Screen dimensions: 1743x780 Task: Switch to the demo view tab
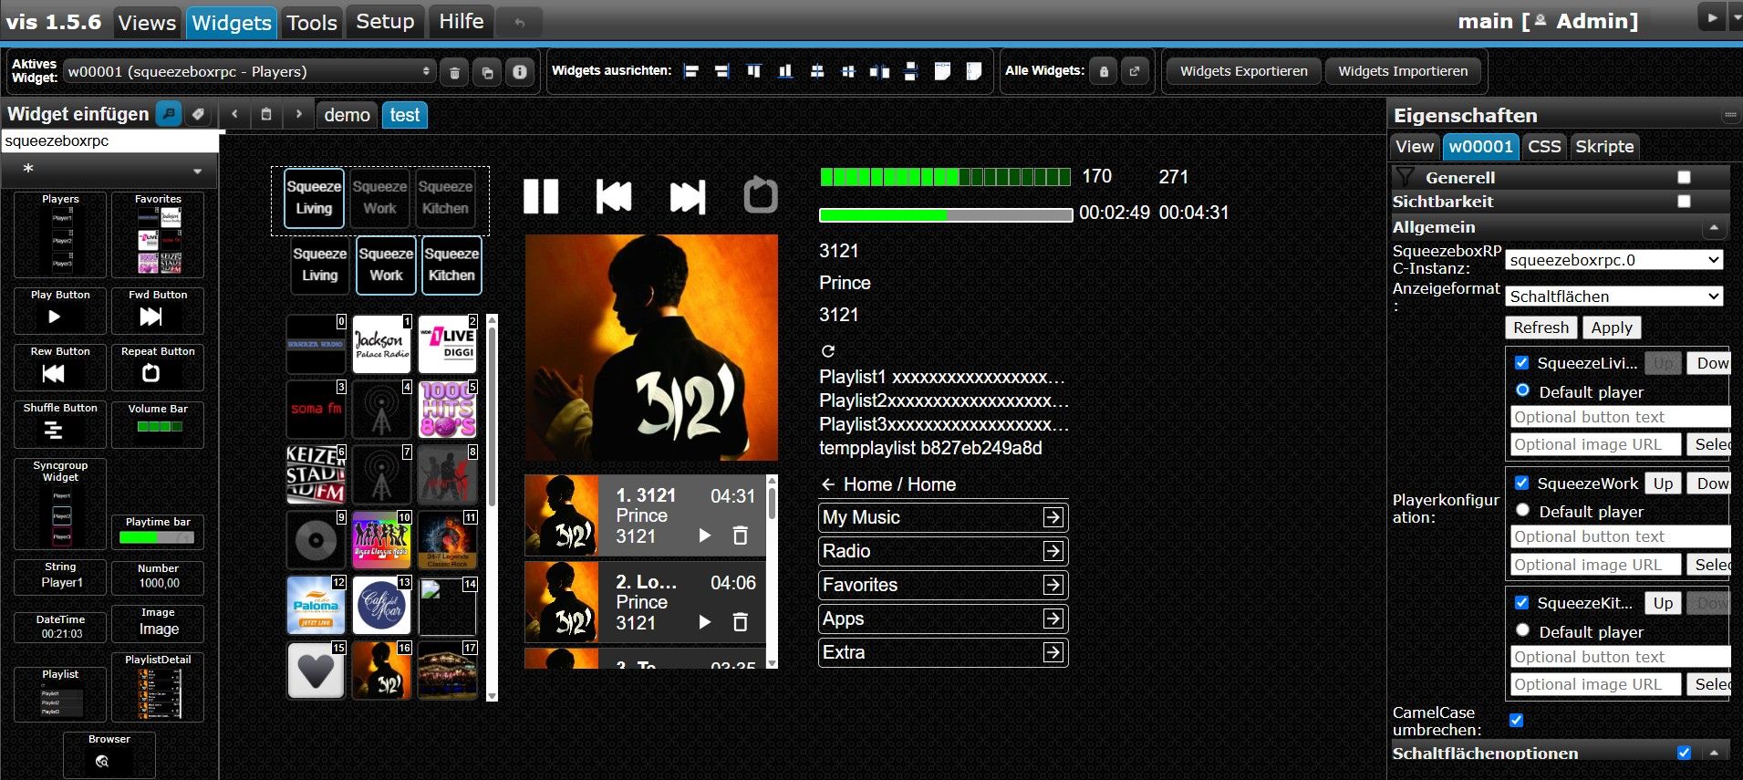coord(347,115)
